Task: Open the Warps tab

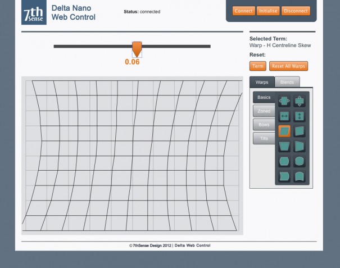Action: pos(262,82)
